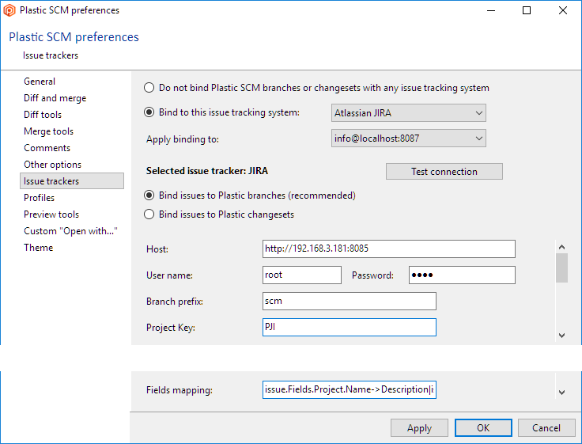This screenshot has height=444, width=582.
Task: Click the scrollbar thumb in settings panel
Action: 561,268
